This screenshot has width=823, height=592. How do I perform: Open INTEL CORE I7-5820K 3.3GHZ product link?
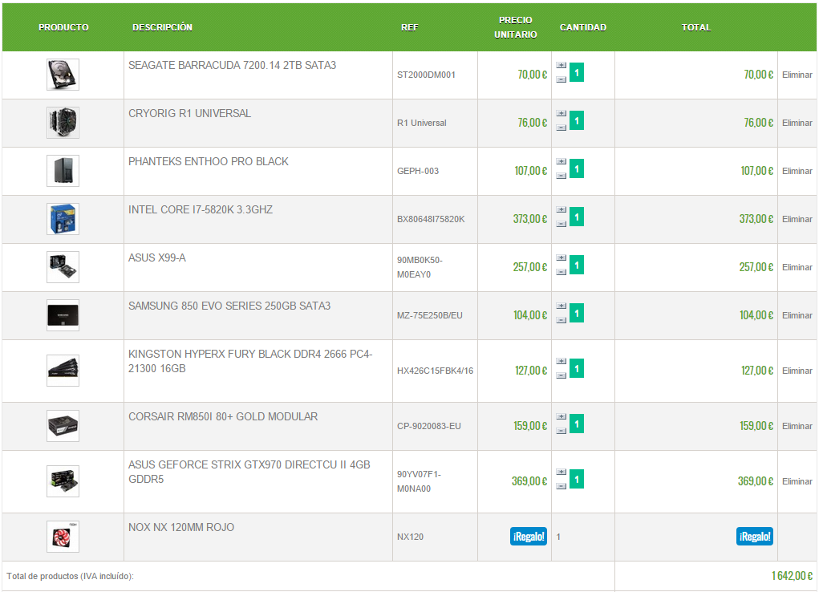(201, 210)
